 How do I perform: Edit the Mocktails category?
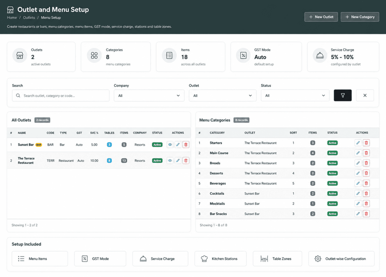tap(358, 203)
